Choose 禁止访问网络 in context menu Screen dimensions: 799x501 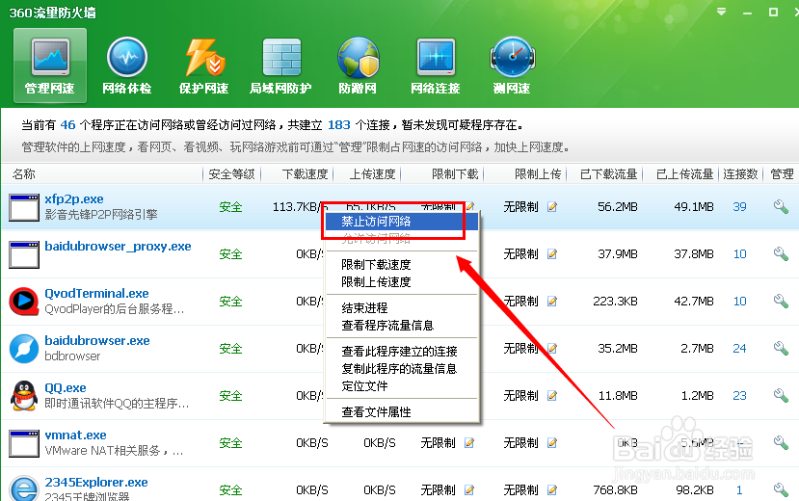[402, 221]
